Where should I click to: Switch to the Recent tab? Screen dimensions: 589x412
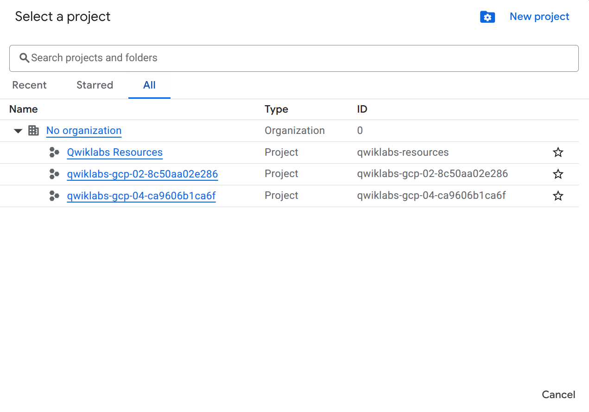(x=29, y=85)
